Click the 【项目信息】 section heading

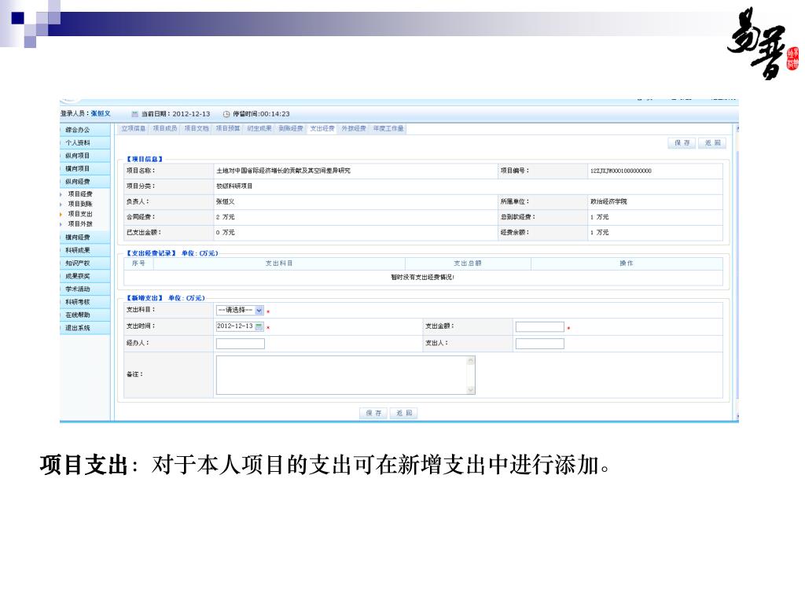pyautogui.click(x=145, y=160)
